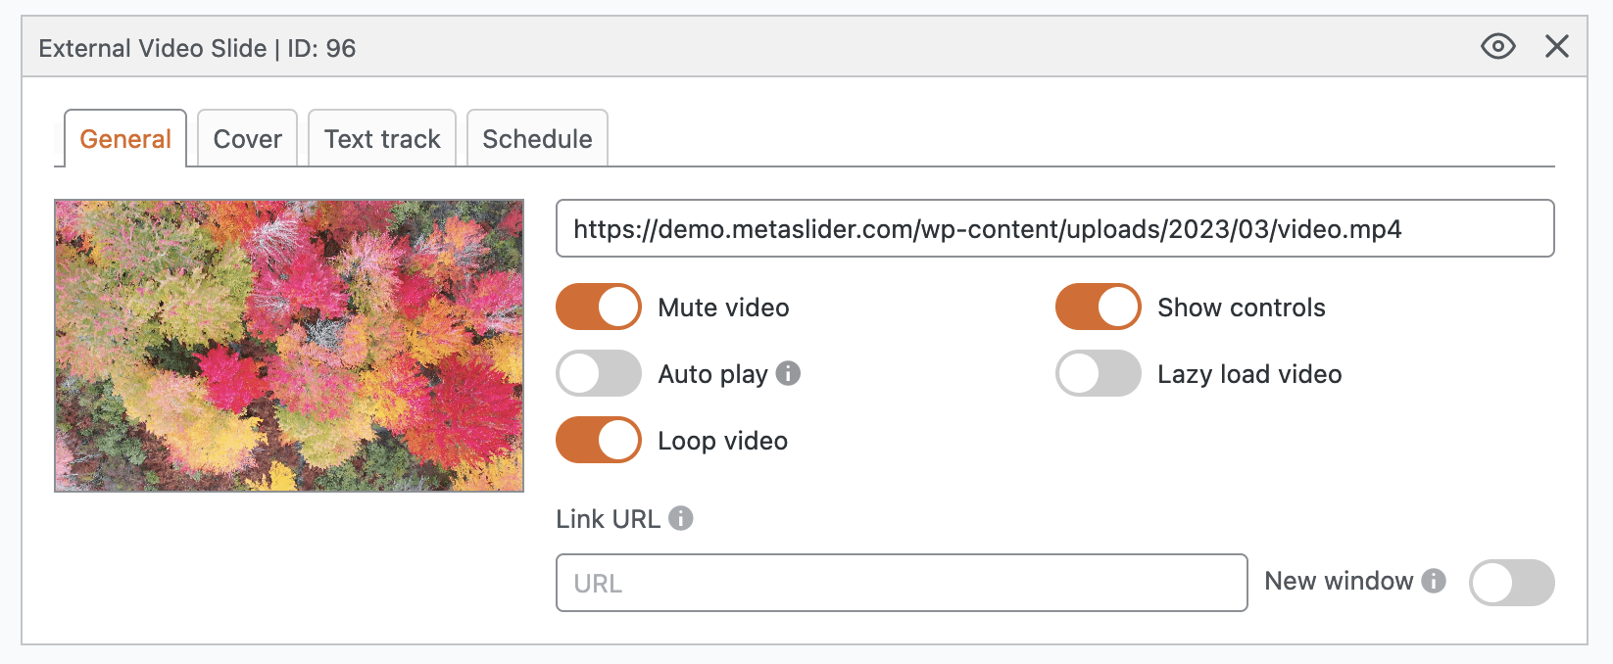The width and height of the screenshot is (1613, 664).
Task: Click info icon next to Link URL
Action: click(681, 518)
